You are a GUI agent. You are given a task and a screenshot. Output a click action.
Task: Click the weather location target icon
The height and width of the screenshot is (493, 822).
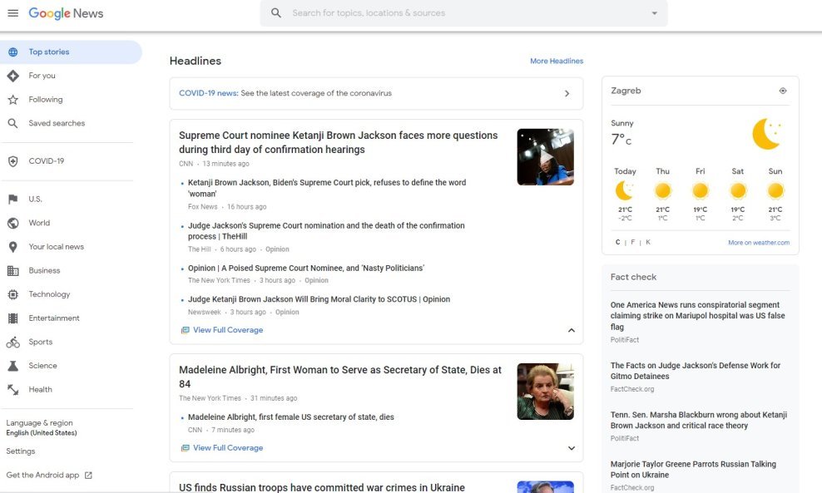click(783, 91)
